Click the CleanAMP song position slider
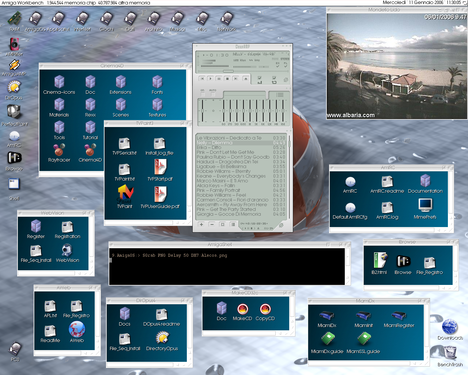 coord(228,71)
